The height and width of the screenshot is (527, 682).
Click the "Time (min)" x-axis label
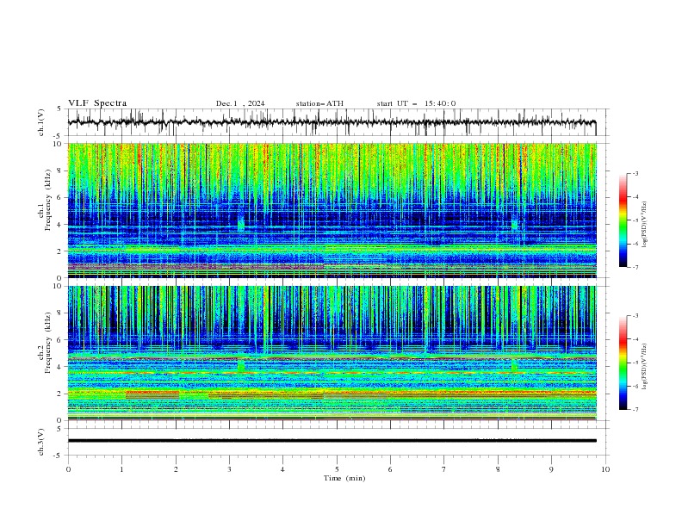click(x=344, y=478)
